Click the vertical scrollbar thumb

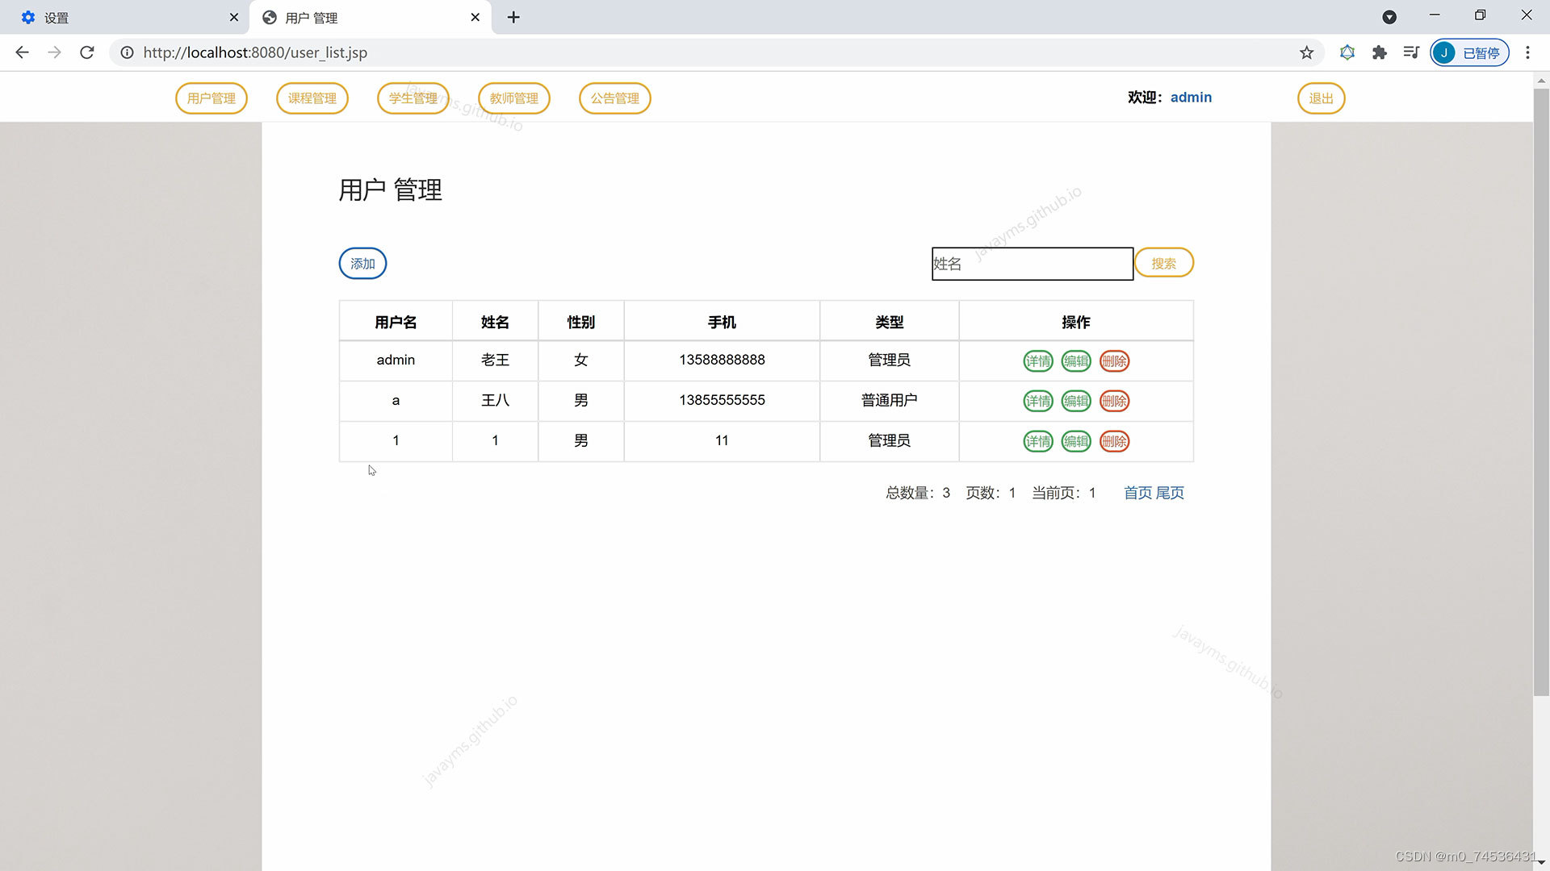pos(1541,391)
